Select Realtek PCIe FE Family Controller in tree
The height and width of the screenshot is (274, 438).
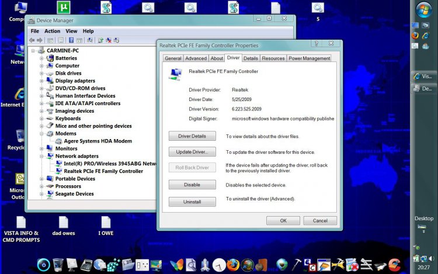103,171
